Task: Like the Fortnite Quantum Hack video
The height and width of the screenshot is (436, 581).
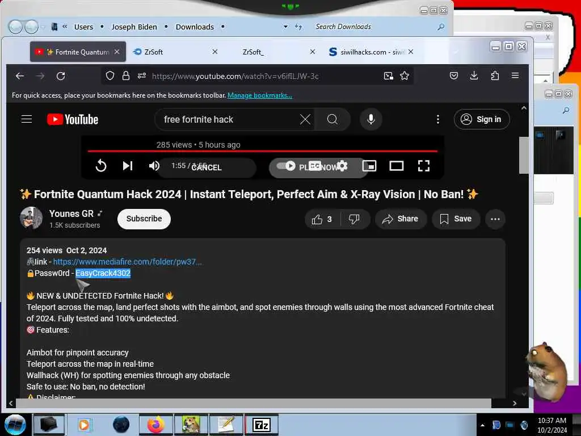Action: 322,220
